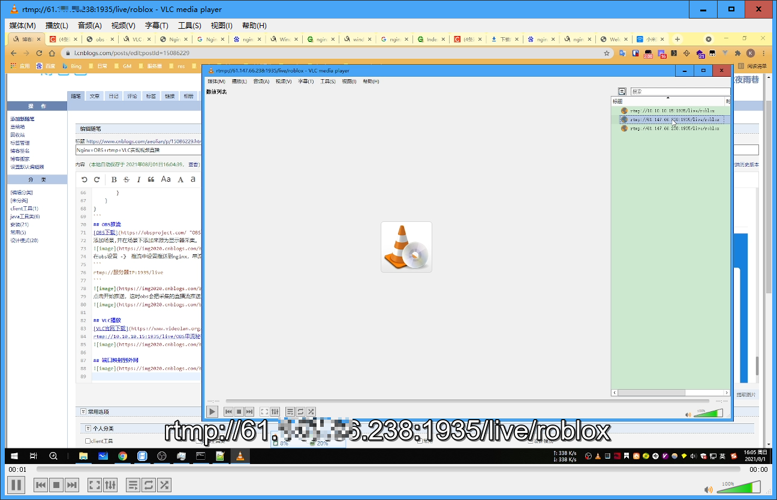The width and height of the screenshot is (777, 500).
Task: Click the 草稿箱 sidebar link
Action: click(17, 127)
